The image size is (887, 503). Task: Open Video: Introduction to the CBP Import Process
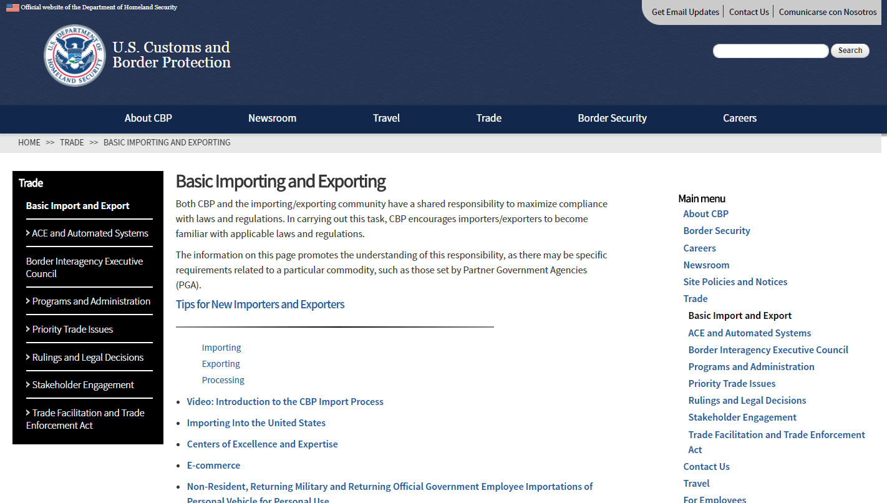pos(285,401)
